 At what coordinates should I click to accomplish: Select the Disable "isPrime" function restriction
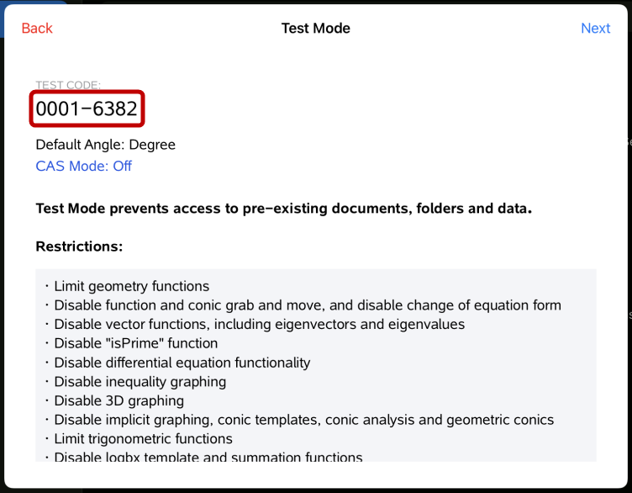(135, 343)
